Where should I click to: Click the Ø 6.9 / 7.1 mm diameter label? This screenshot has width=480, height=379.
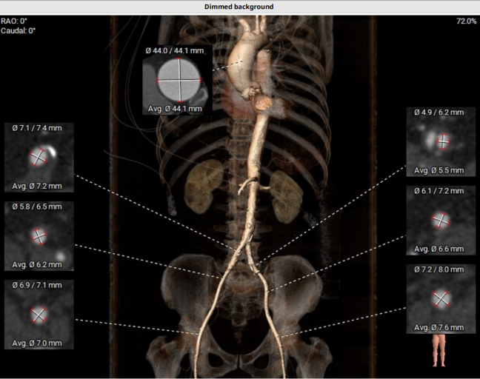tap(38, 285)
